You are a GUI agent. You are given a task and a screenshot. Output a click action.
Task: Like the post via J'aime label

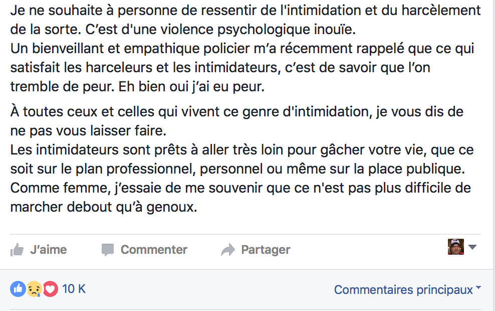48,250
